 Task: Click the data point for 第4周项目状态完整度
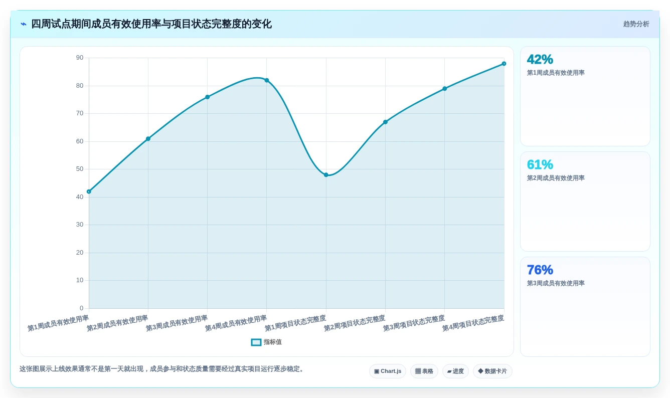pyautogui.click(x=504, y=64)
